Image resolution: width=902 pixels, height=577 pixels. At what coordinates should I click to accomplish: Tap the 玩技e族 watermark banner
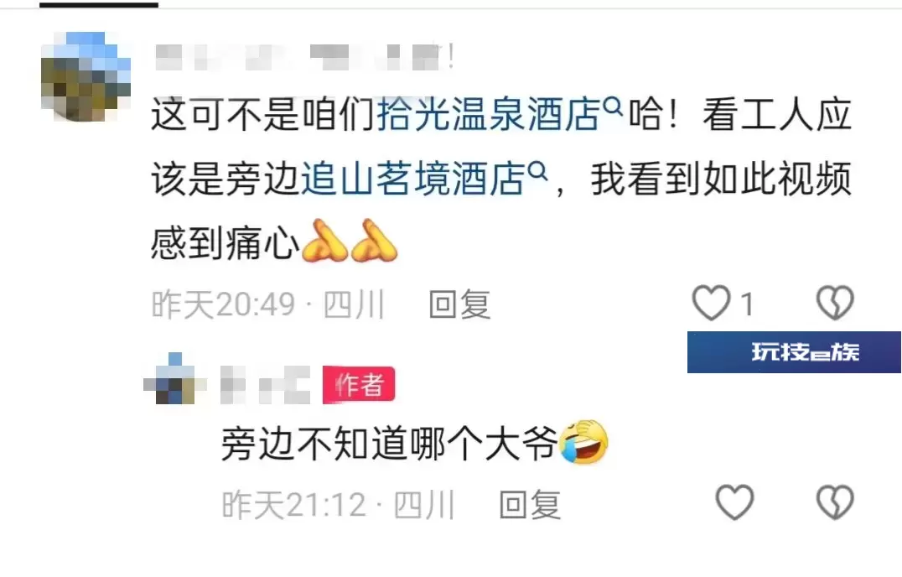click(x=794, y=352)
